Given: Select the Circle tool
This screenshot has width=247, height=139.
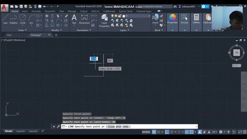Looking at the screenshot, I should 22,19.
